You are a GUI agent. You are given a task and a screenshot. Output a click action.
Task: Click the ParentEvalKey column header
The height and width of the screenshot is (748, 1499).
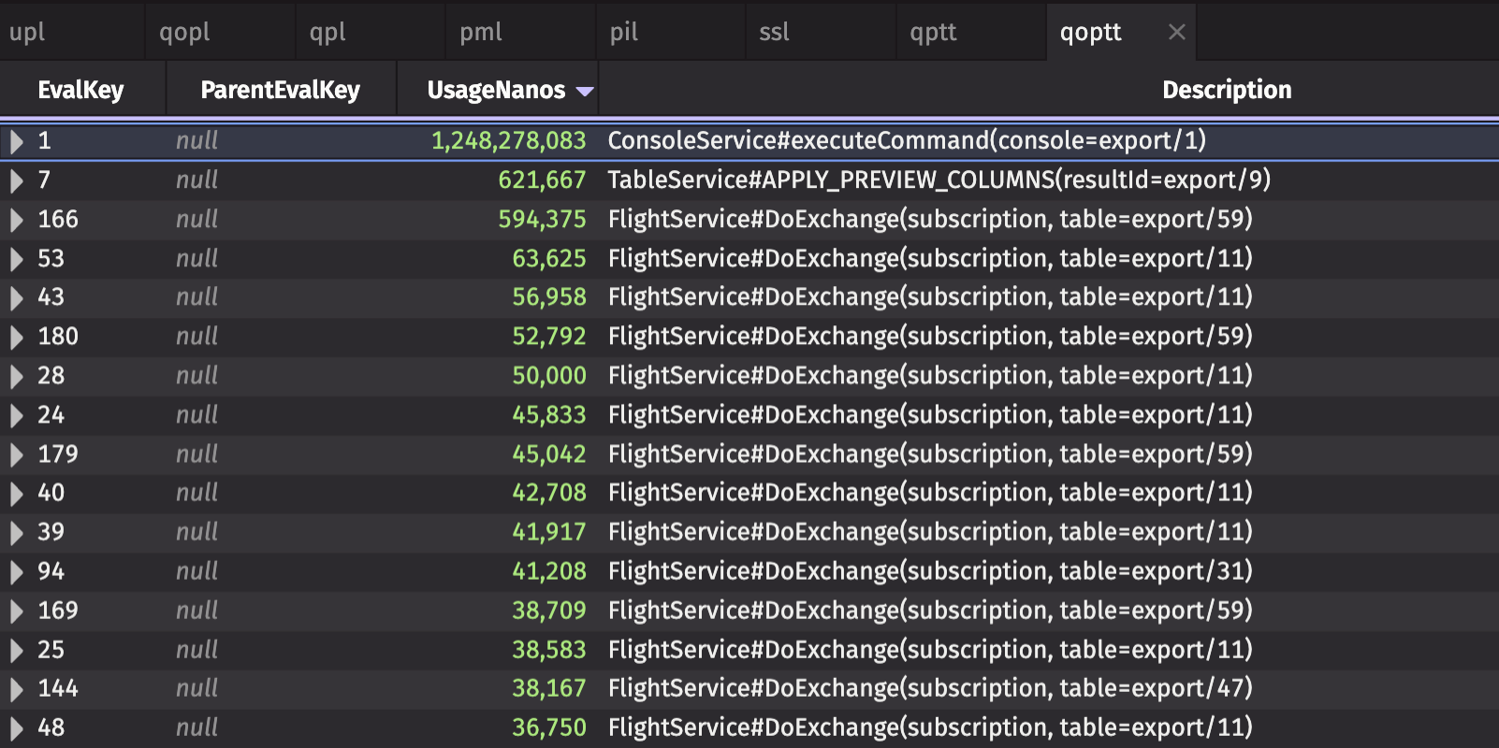point(280,91)
